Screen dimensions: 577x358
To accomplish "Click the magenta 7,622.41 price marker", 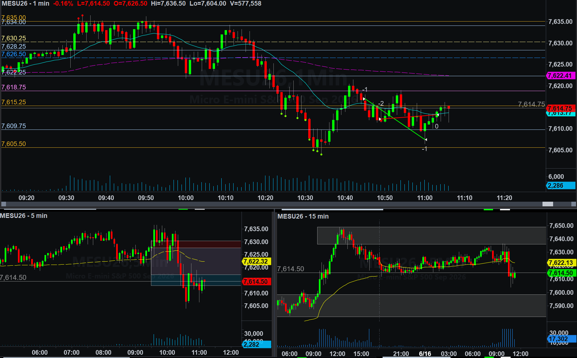I will pyautogui.click(x=561, y=76).
